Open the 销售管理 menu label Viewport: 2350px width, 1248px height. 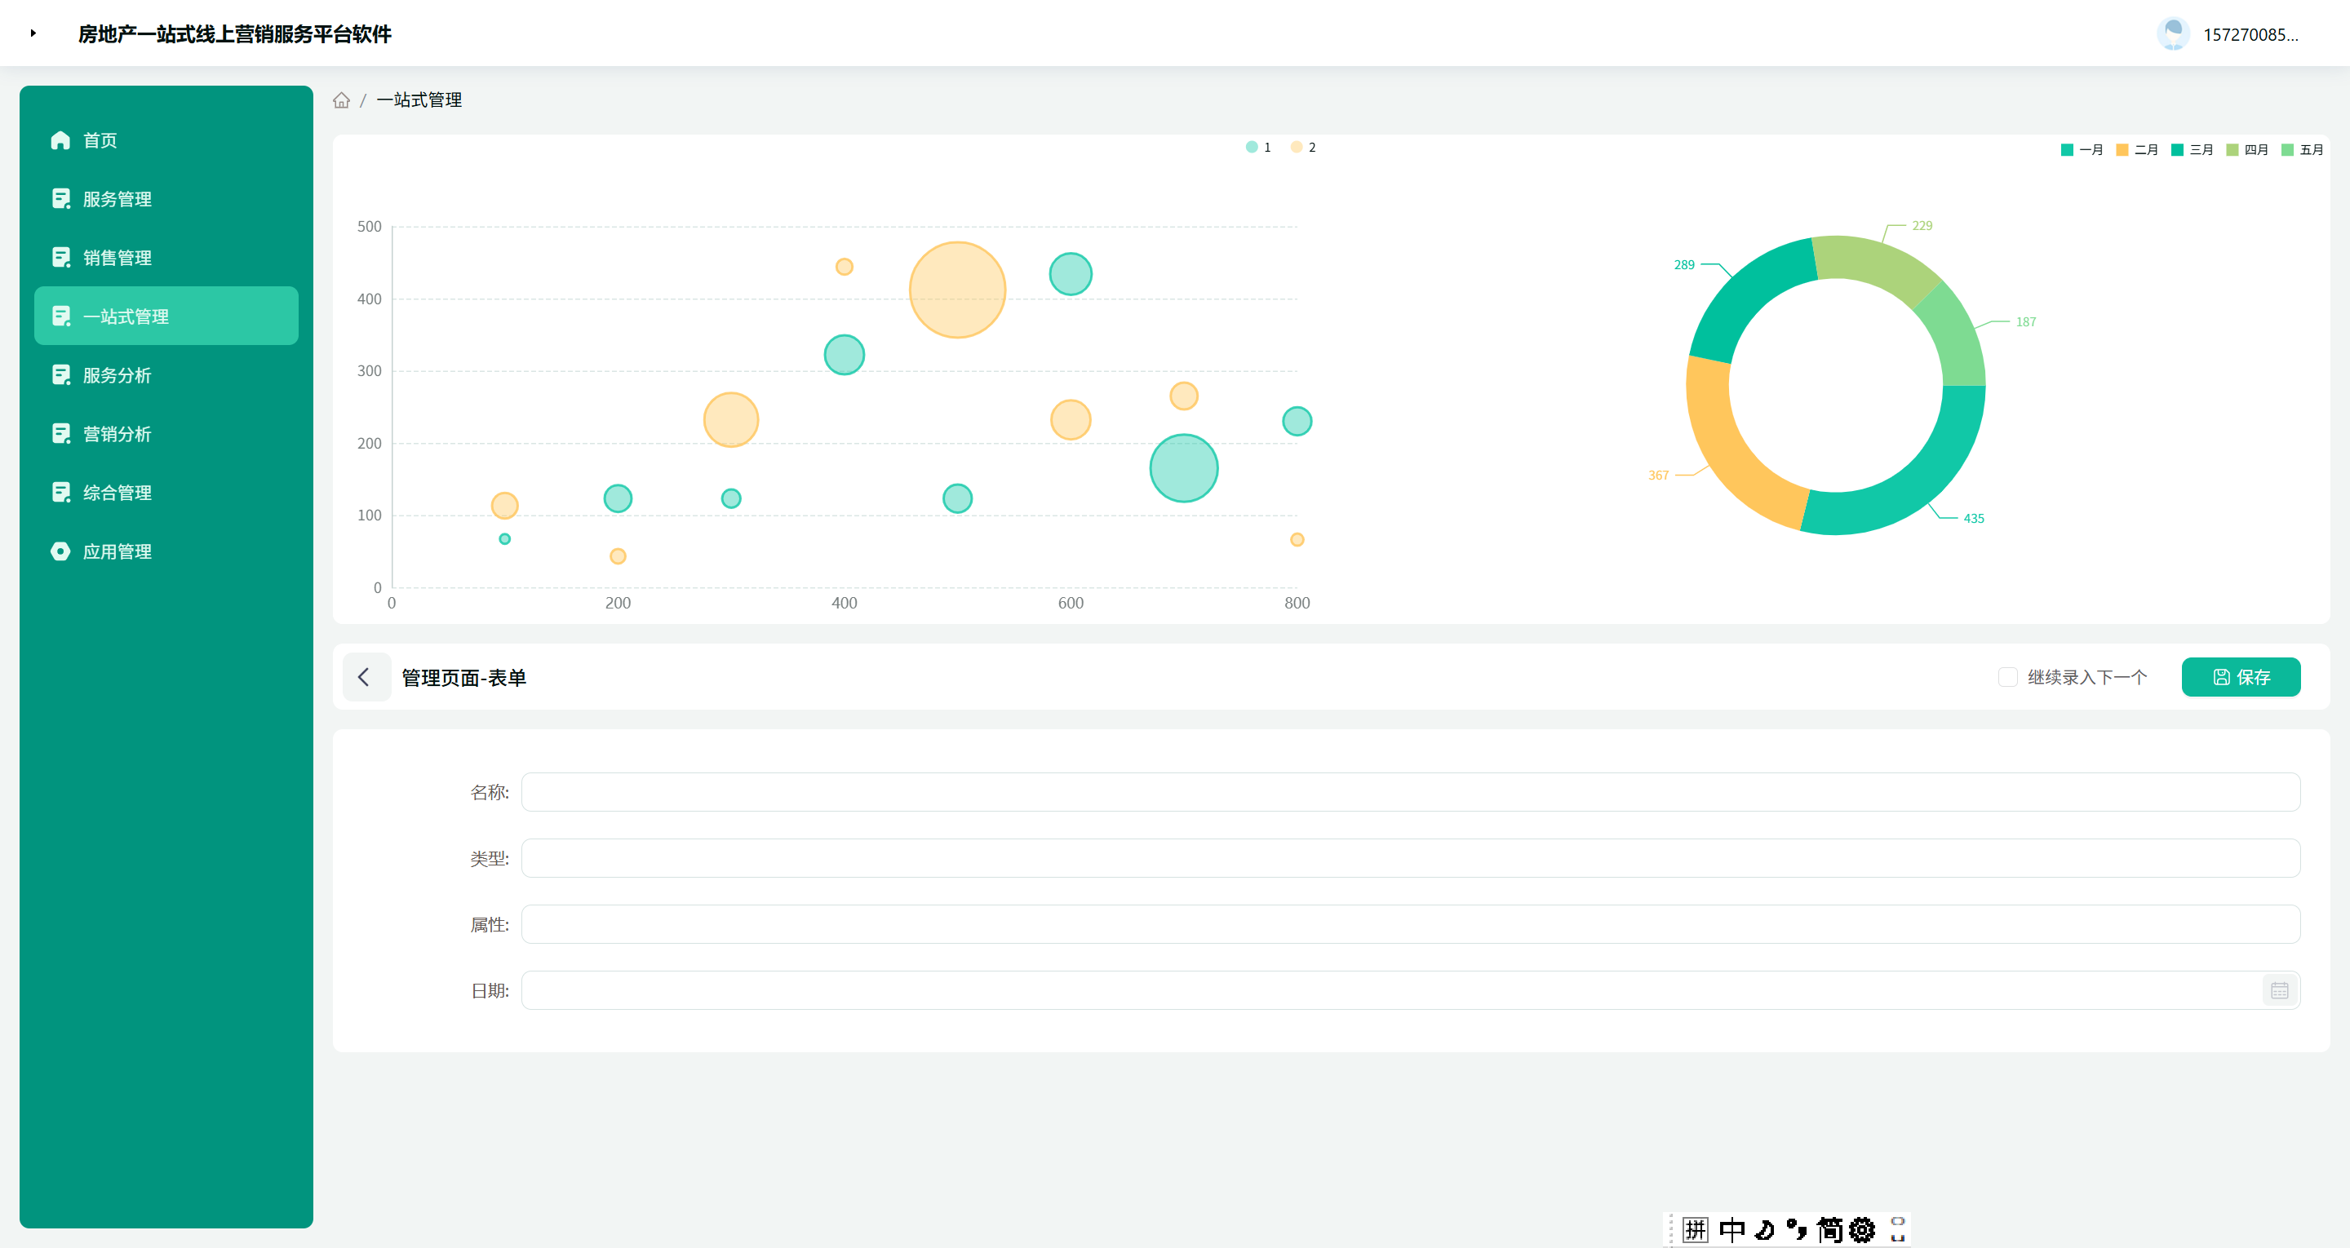tap(117, 257)
